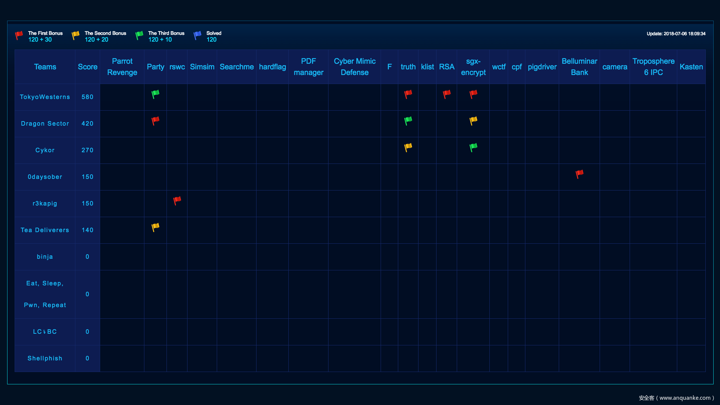Click the Shellphish team name
Viewport: 720px width, 405px height.
pyautogui.click(x=45, y=358)
